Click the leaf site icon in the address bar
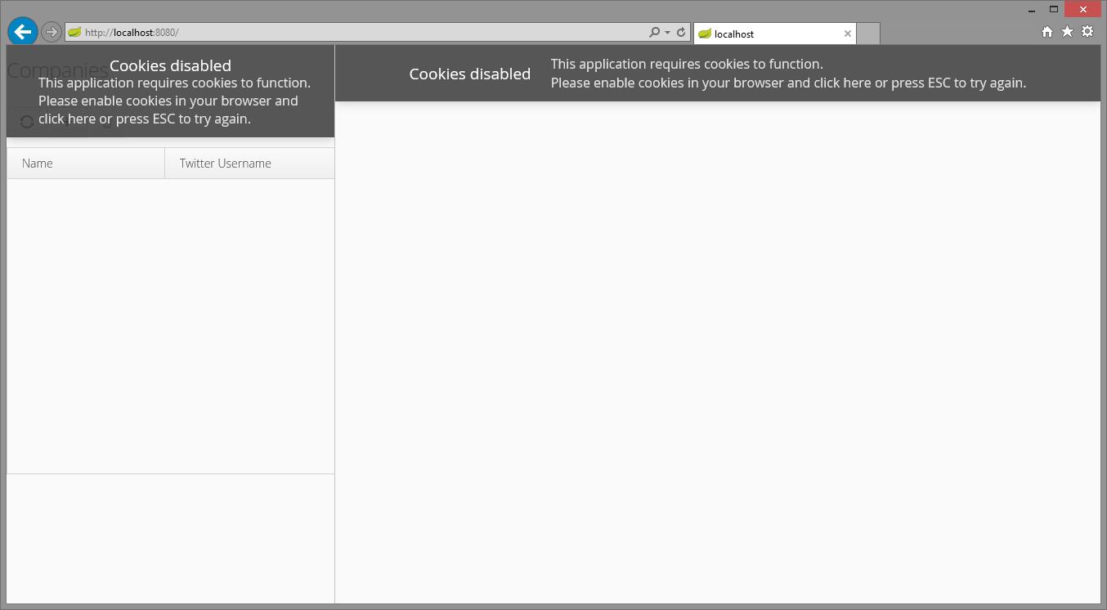This screenshot has height=610, width=1107. (74, 33)
